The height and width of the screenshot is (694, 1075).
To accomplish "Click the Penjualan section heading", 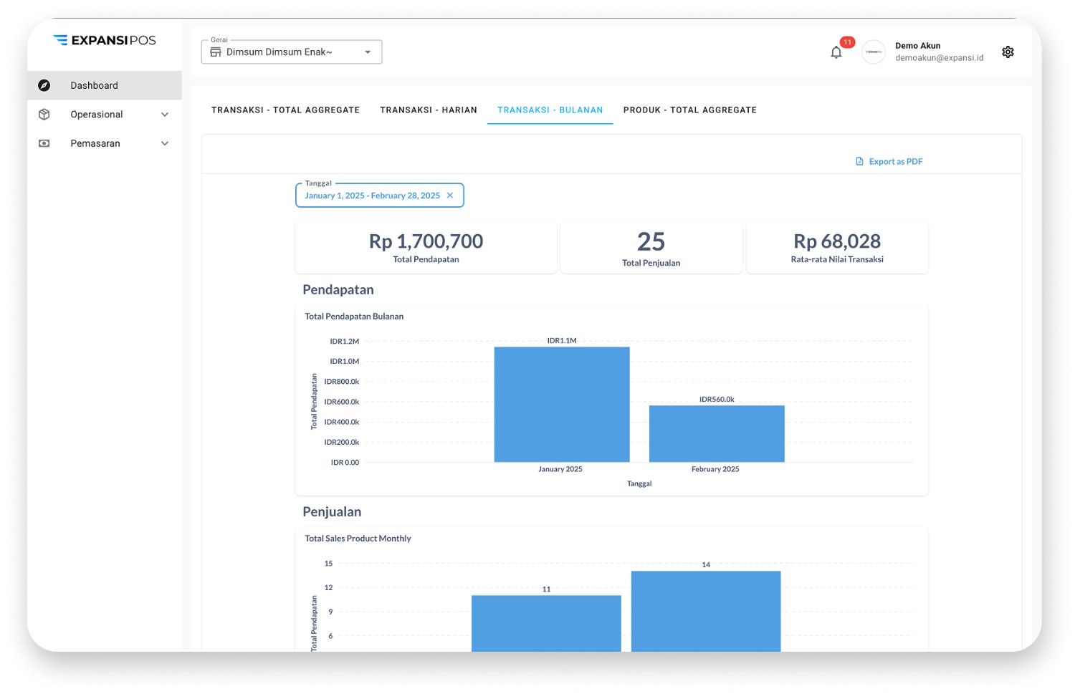I will 332,511.
